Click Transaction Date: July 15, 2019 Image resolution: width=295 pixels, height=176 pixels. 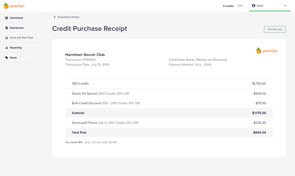[x=87, y=65]
